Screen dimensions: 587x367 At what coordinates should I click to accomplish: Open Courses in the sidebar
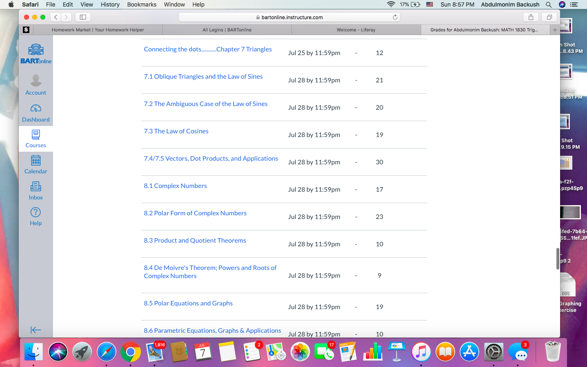point(36,139)
